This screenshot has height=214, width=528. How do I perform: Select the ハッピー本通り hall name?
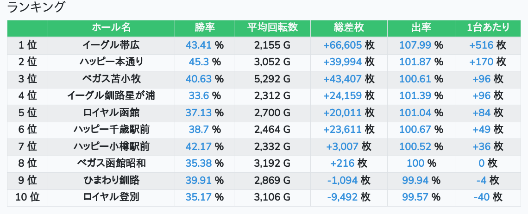(111, 62)
